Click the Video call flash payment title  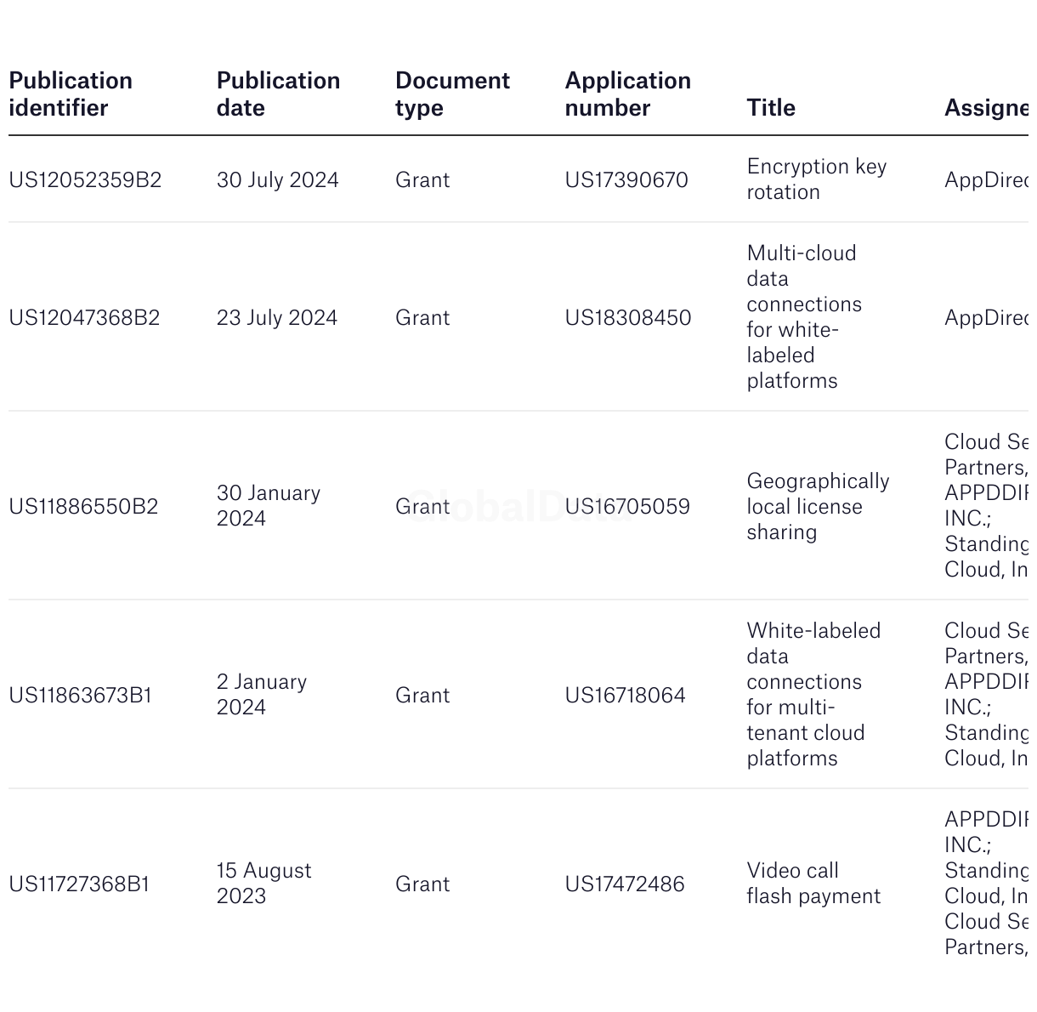[x=813, y=884]
